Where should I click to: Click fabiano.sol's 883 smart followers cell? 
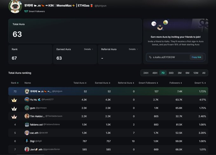pos(156,125)
